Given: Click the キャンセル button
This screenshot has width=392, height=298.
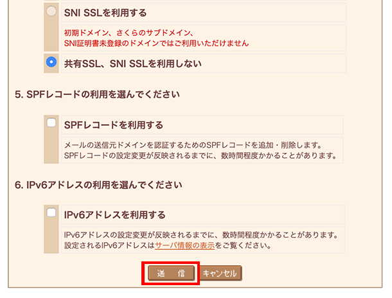Looking at the screenshot, I should [220, 273].
